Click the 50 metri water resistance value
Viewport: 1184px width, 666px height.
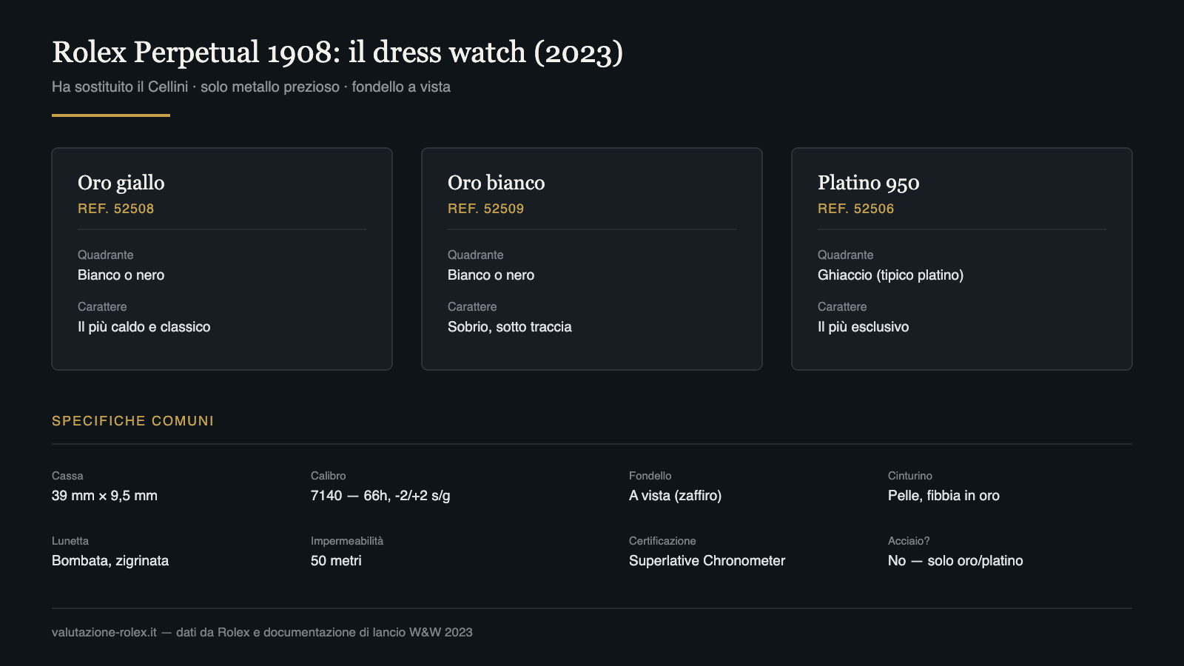pos(336,561)
